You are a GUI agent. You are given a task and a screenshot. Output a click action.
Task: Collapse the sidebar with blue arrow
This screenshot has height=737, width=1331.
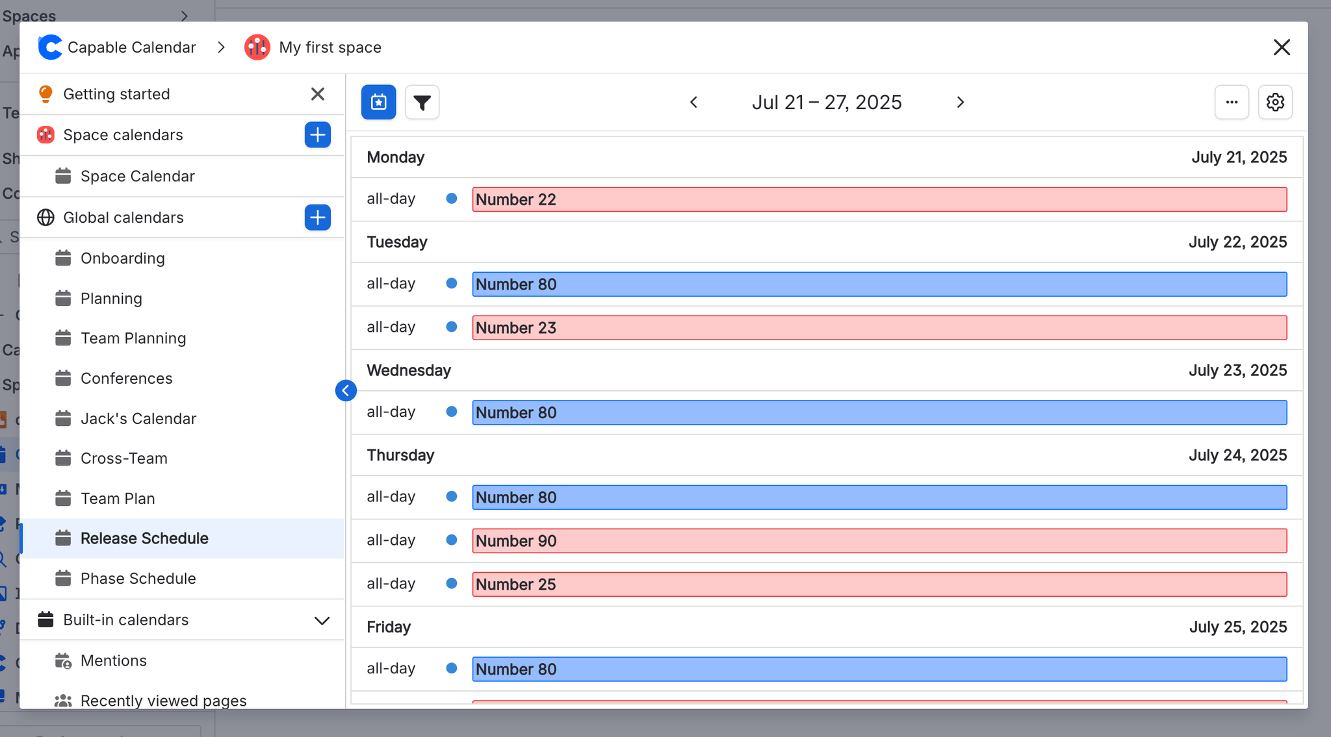[x=346, y=390]
